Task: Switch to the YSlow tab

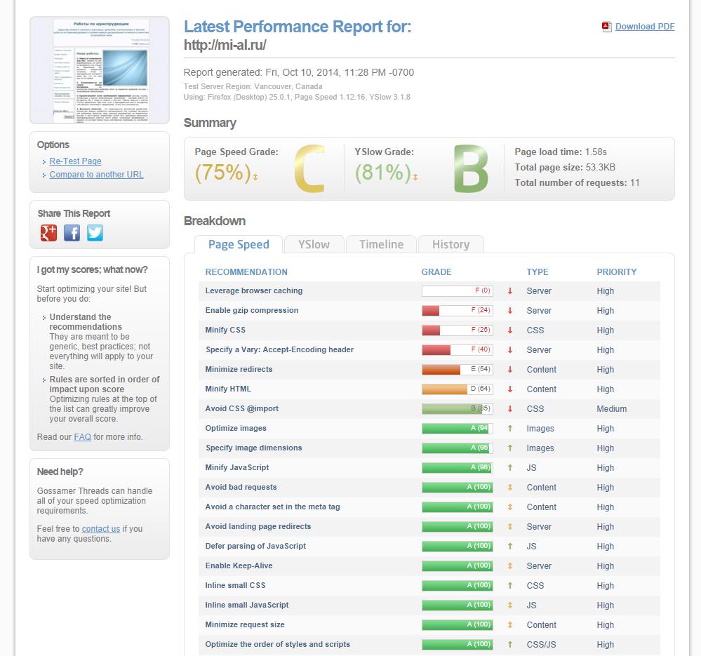Action: 314,244
